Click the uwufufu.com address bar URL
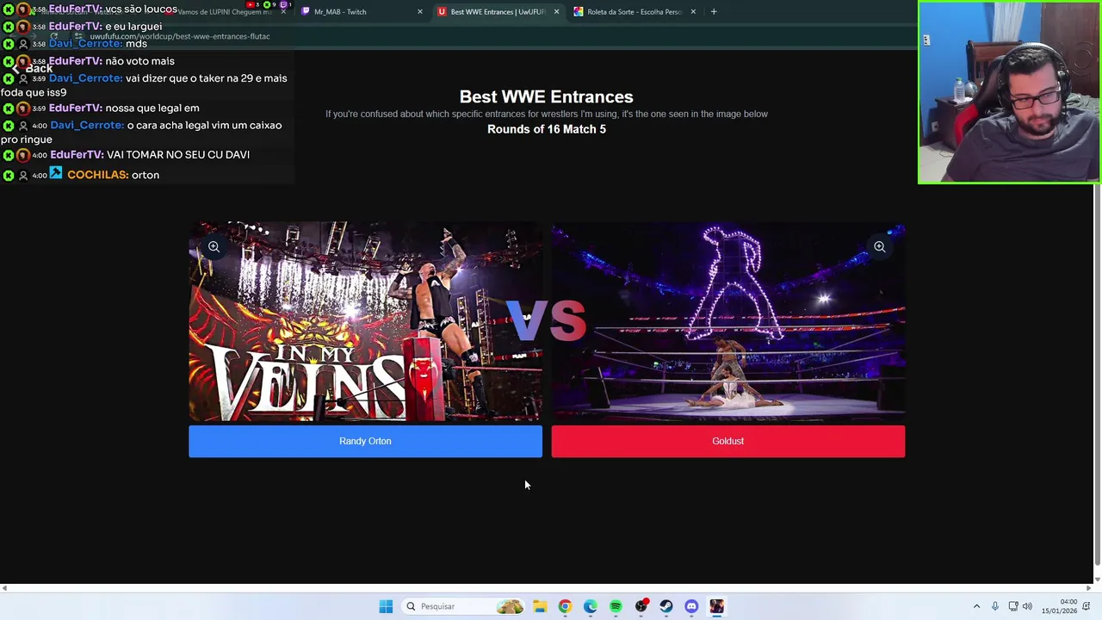 point(179,36)
